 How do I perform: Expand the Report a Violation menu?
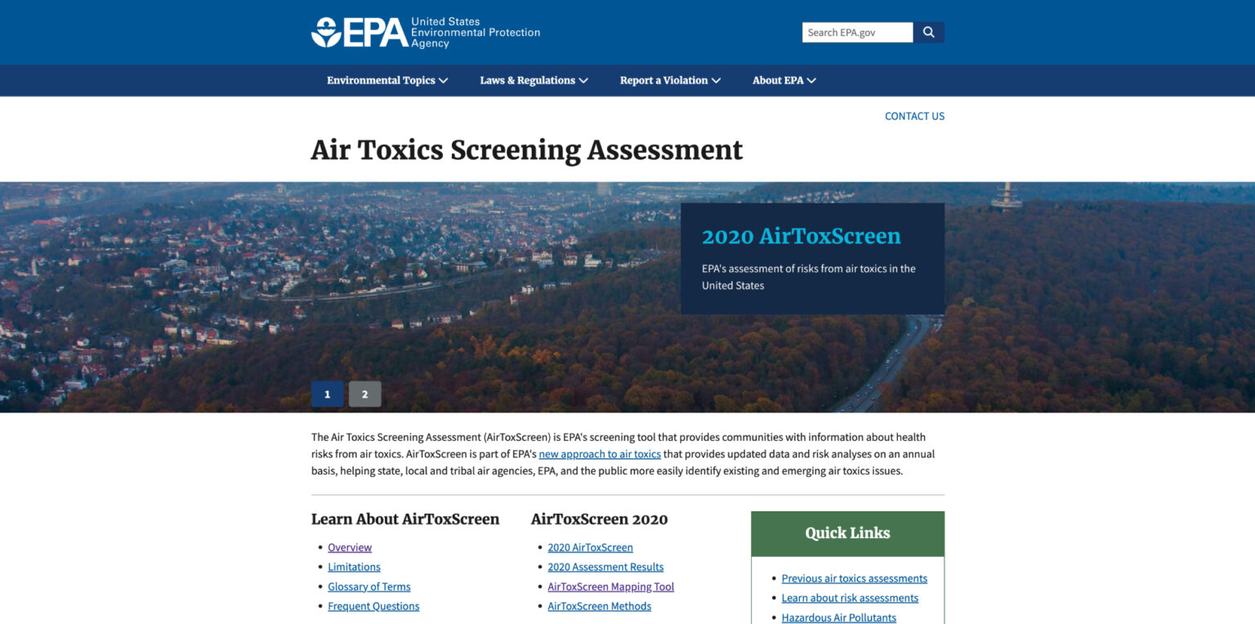(670, 80)
